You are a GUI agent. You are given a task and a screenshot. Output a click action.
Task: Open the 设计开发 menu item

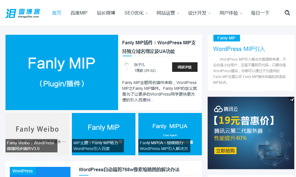tap(197, 13)
